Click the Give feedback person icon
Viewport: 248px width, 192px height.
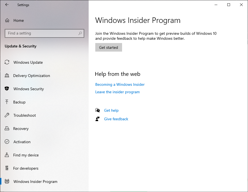97,119
